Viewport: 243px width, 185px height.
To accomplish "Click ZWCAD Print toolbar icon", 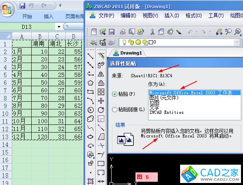I will pos(123,32).
